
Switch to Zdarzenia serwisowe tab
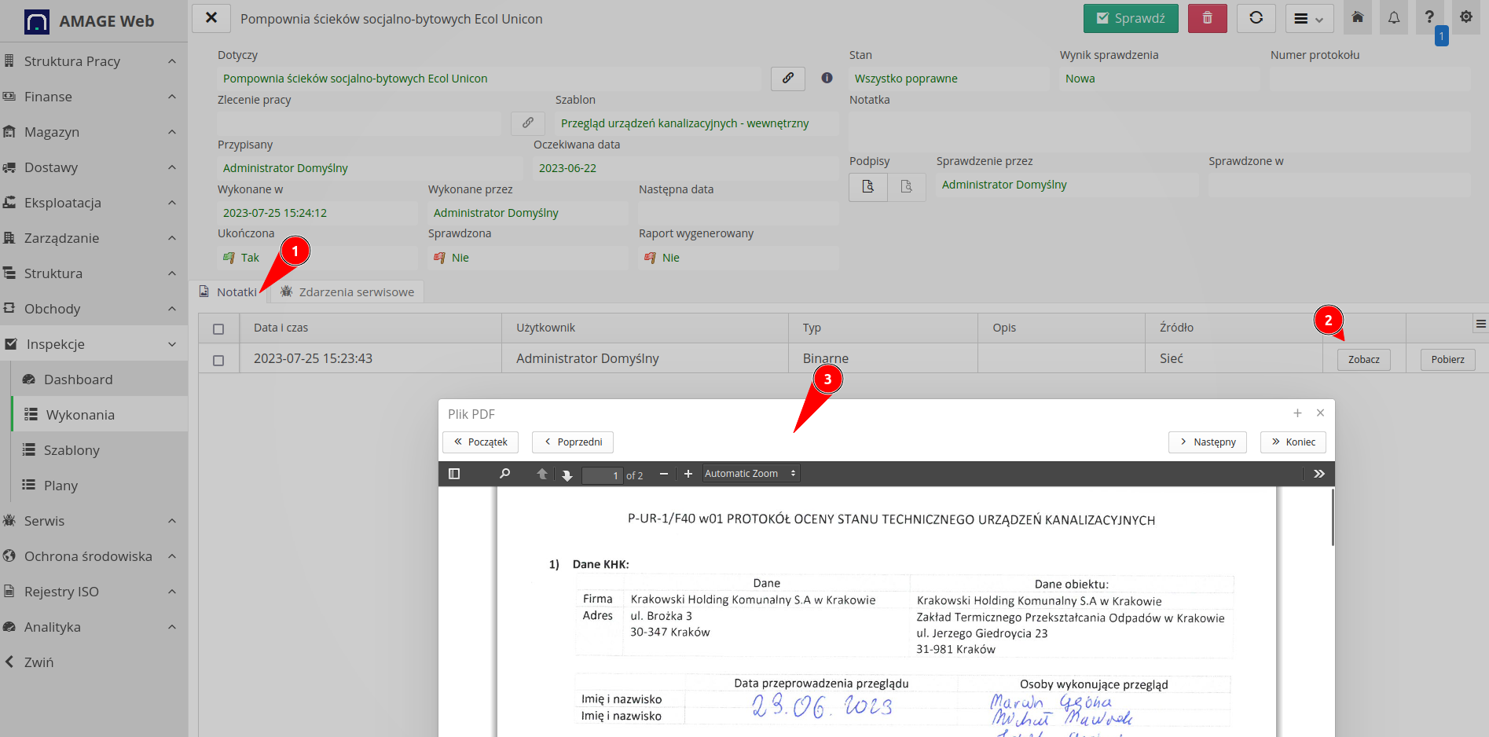point(347,292)
